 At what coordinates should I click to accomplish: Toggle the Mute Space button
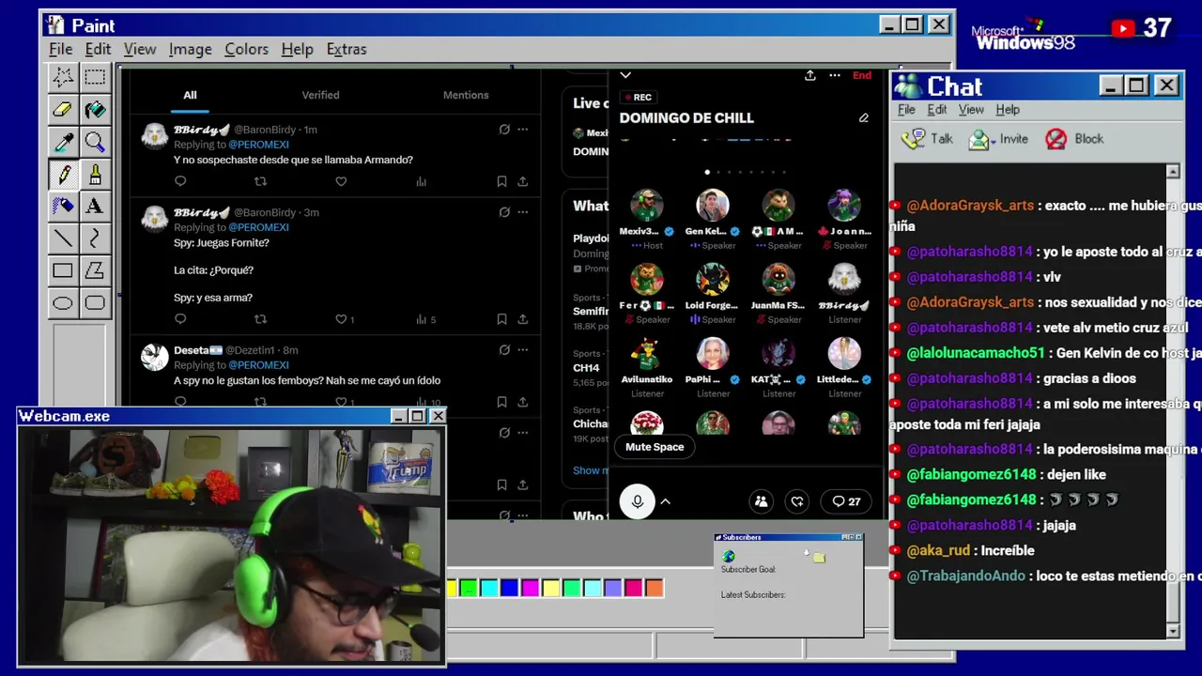click(655, 447)
